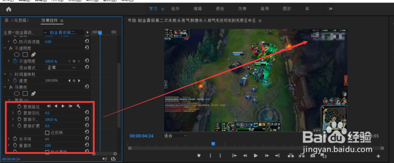Go to Out point button
This screenshot has height=163, width=394.
click(x=277, y=156)
